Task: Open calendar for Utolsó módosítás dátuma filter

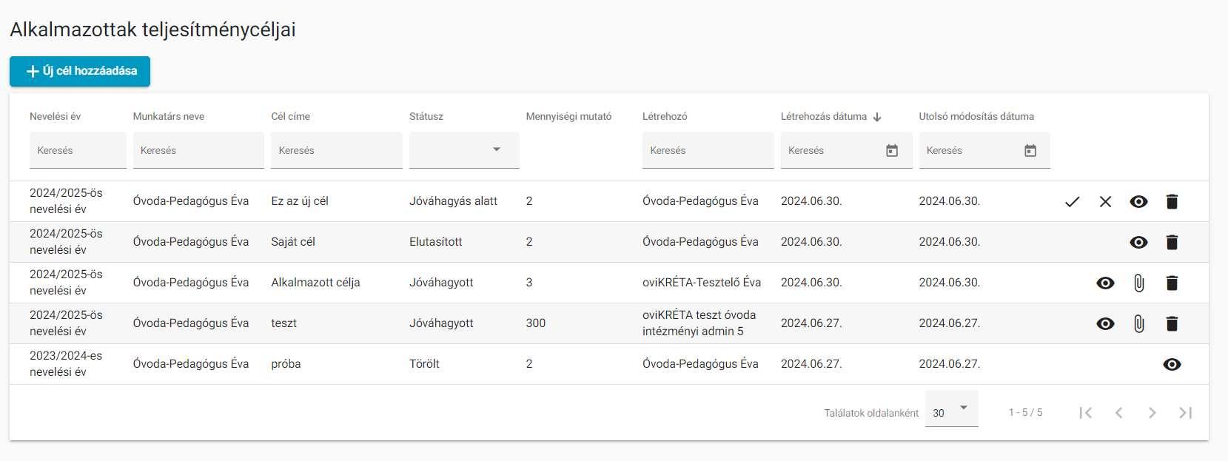Action: coord(1030,150)
